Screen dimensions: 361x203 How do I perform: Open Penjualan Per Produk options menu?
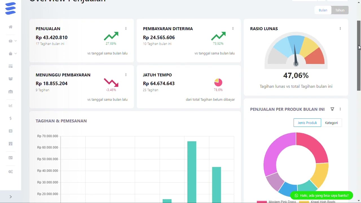click(340, 109)
